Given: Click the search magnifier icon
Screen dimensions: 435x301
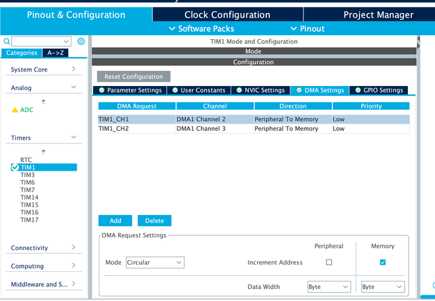Looking at the screenshot, I should click(7, 42).
